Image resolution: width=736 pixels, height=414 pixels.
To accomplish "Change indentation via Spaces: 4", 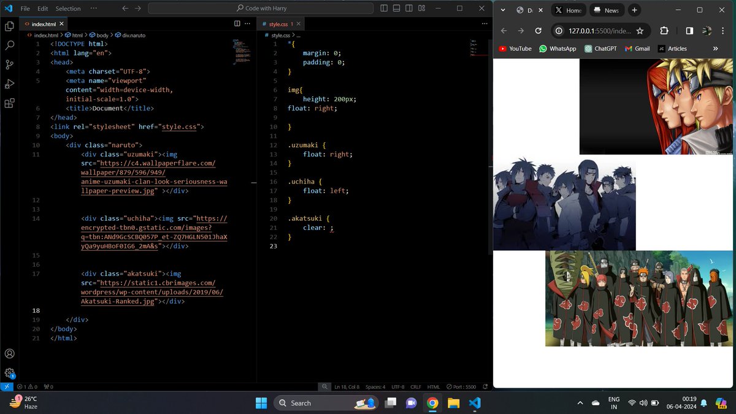I will [375, 387].
